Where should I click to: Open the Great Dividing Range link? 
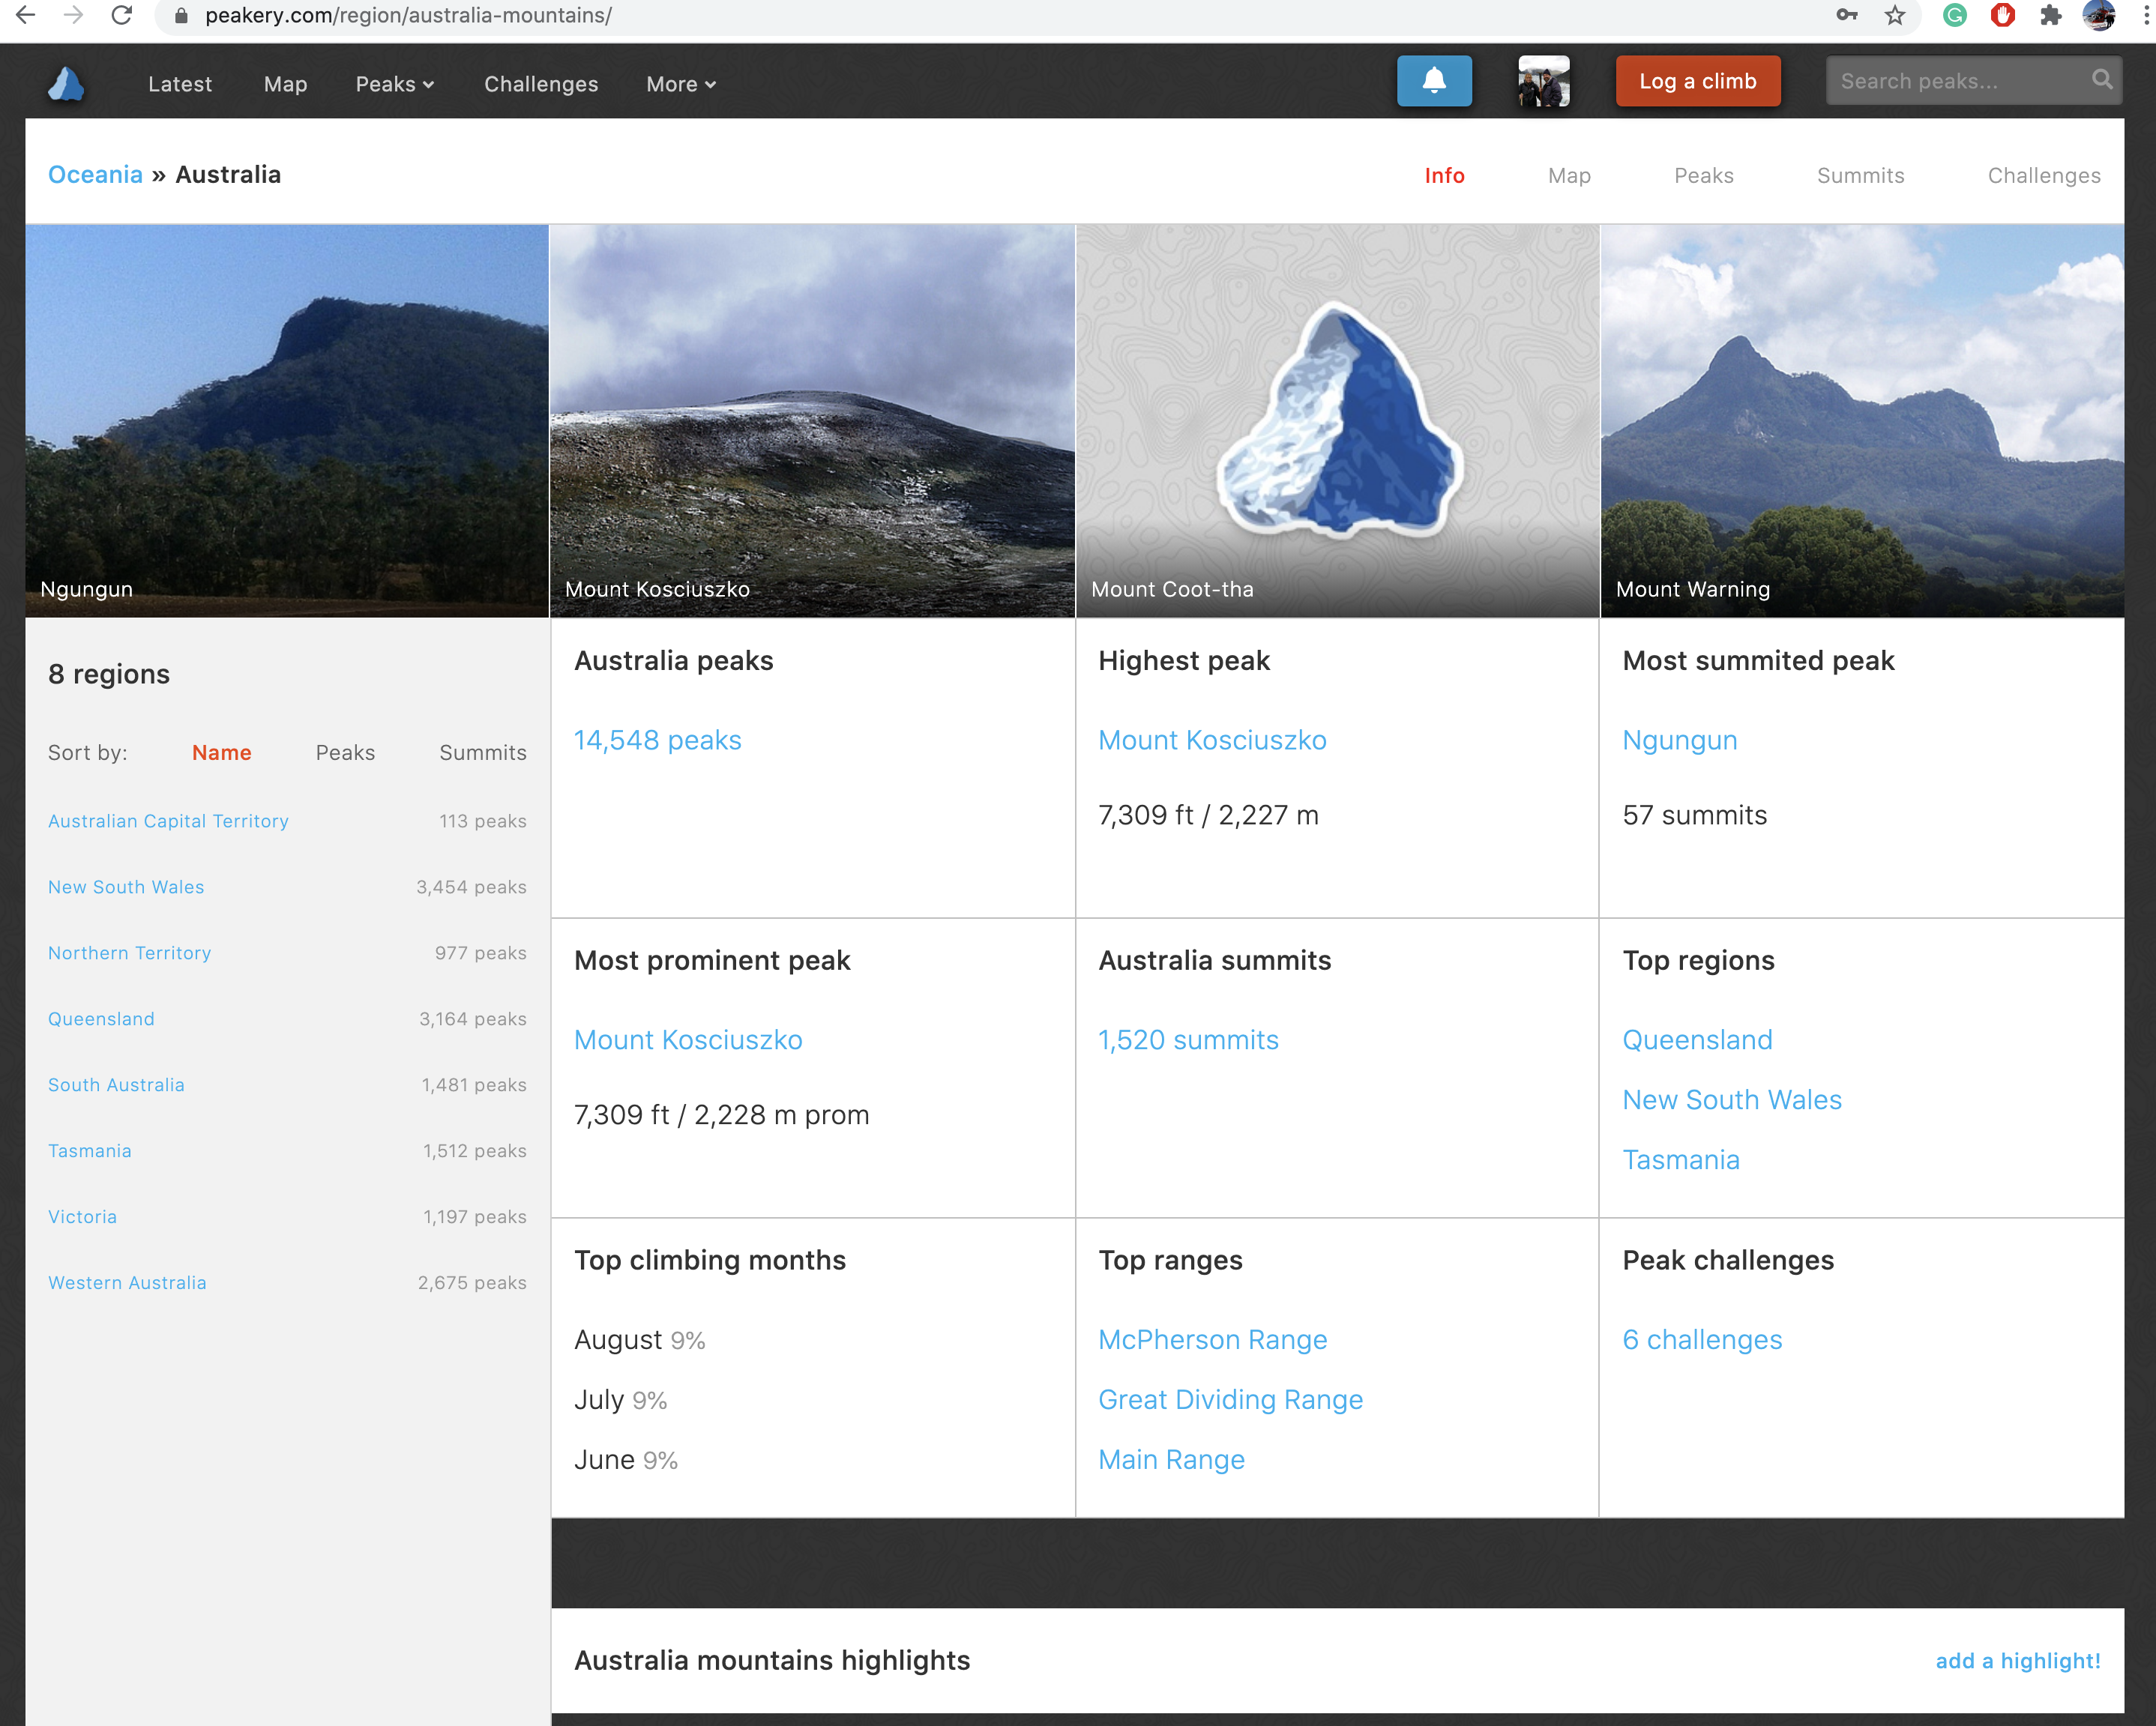1230,1399
